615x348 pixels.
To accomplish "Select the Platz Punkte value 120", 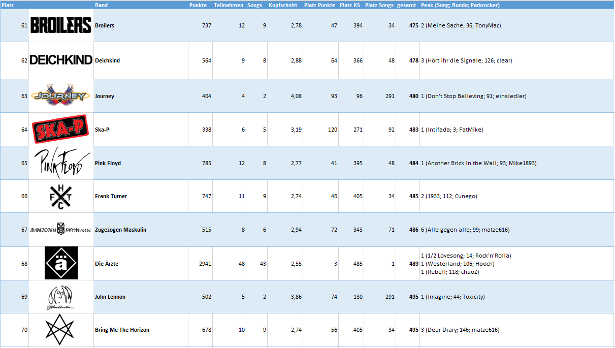I will tap(333, 130).
